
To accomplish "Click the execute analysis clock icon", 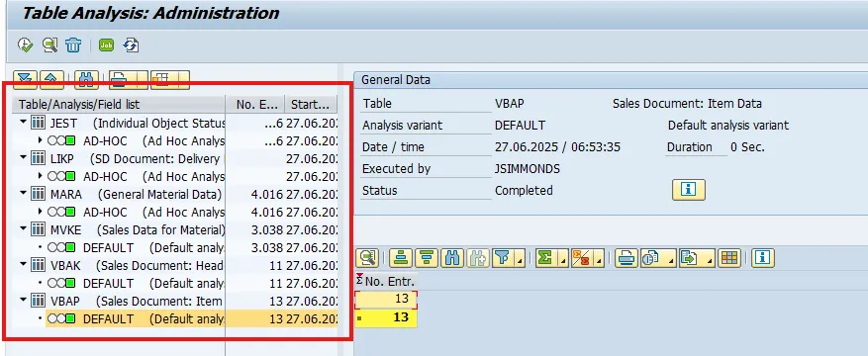I will pyautogui.click(x=25, y=44).
